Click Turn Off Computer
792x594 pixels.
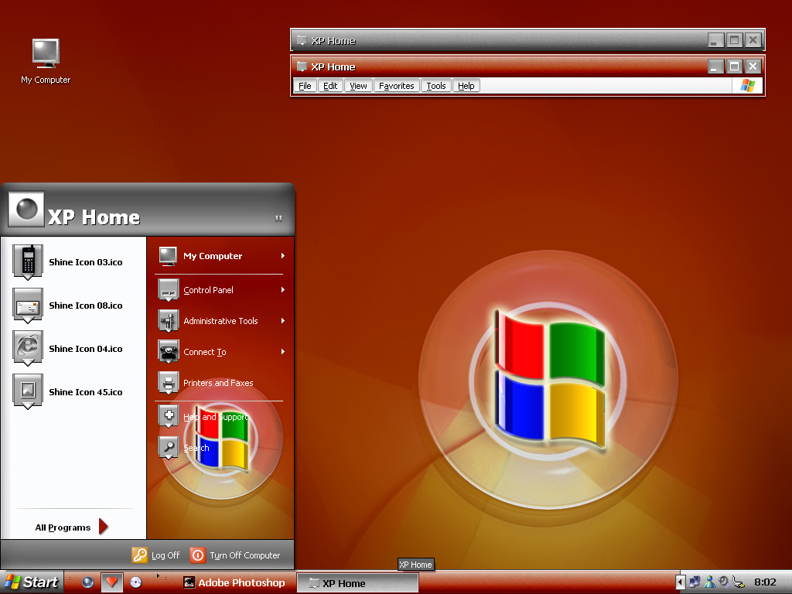click(x=236, y=555)
